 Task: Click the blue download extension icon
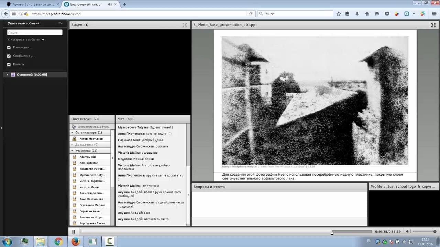(x=407, y=14)
